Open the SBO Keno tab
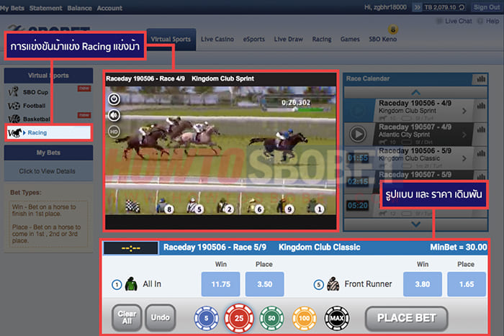 (382, 39)
